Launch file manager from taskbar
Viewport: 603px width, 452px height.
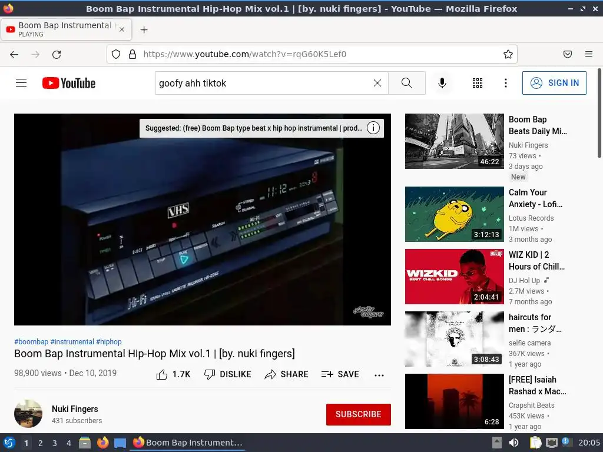click(85, 443)
